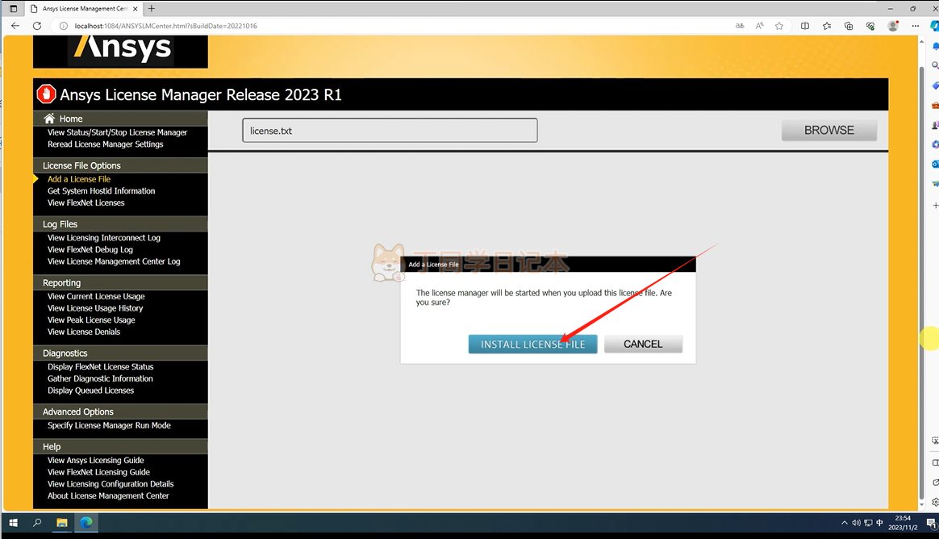
Task: Select Gather Diagnostic Information
Action: [100, 378]
